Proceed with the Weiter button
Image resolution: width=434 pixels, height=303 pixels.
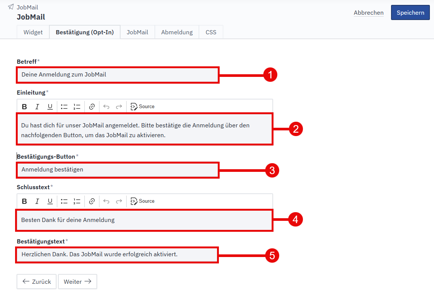pyautogui.click(x=78, y=282)
